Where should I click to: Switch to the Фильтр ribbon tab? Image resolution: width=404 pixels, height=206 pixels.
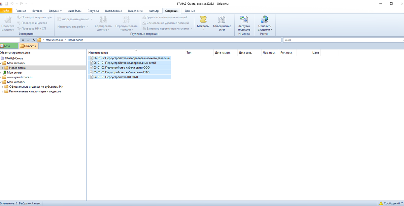(154, 11)
